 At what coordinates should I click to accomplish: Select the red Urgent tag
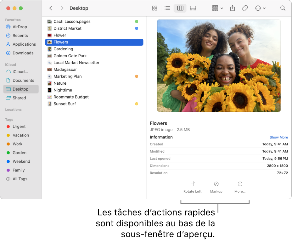(x=19, y=127)
